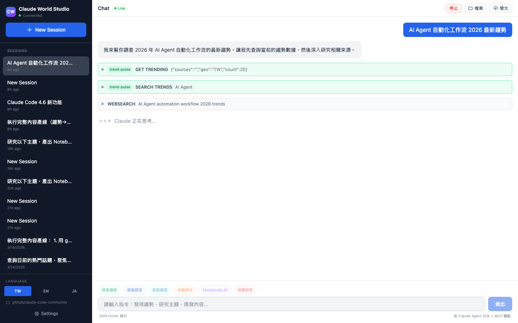Click the 截圖網頁 quick action chip
This screenshot has width=518, height=323.
pos(135,290)
